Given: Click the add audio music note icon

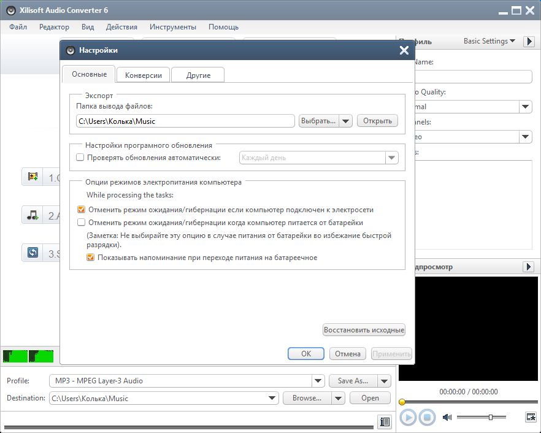Looking at the screenshot, I should click(33, 215).
